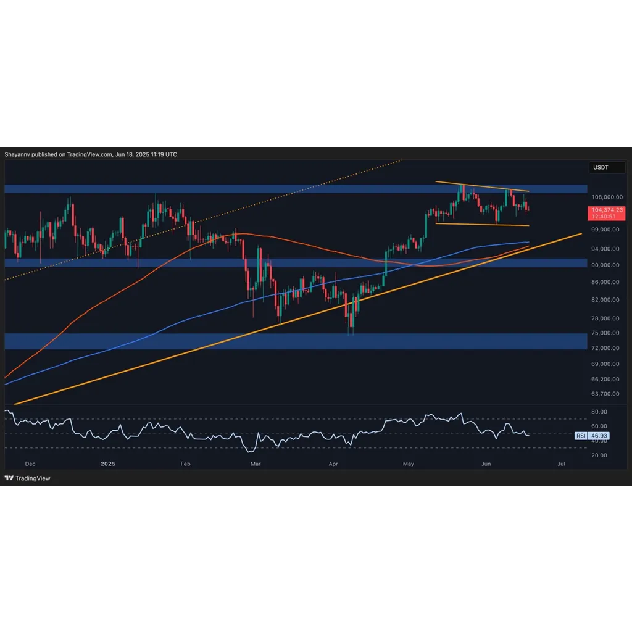Click the 82,000.00 price axis label
632x632 pixels.
pos(605,299)
